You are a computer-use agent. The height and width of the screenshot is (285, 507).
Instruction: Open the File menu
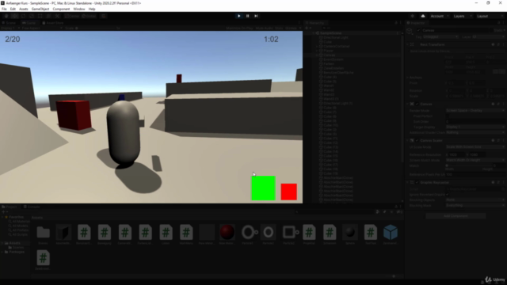tap(4, 9)
